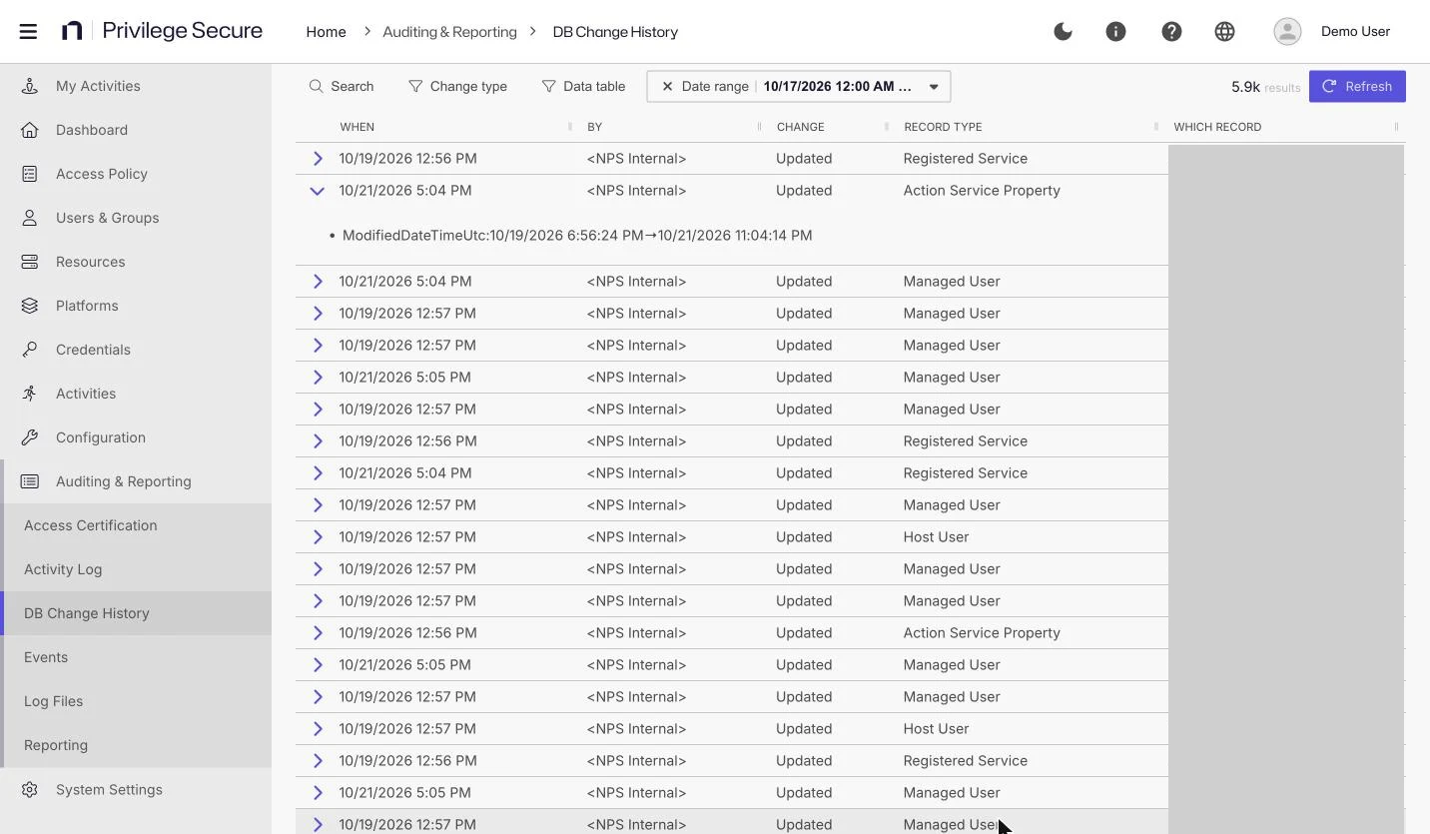Open Access Certification submenu item
This screenshot has height=834, width=1430.
pos(91,525)
